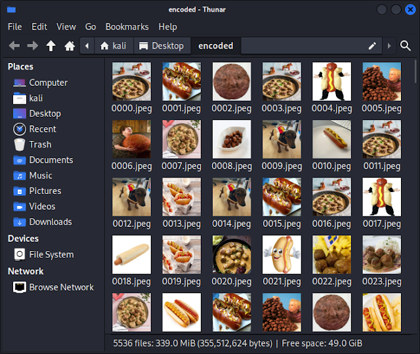Select Browse Network in sidebar
This screenshot has width=420, height=354.
click(60, 287)
